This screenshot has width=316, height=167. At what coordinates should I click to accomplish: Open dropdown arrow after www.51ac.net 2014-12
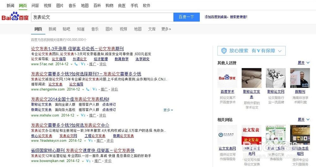71,64
